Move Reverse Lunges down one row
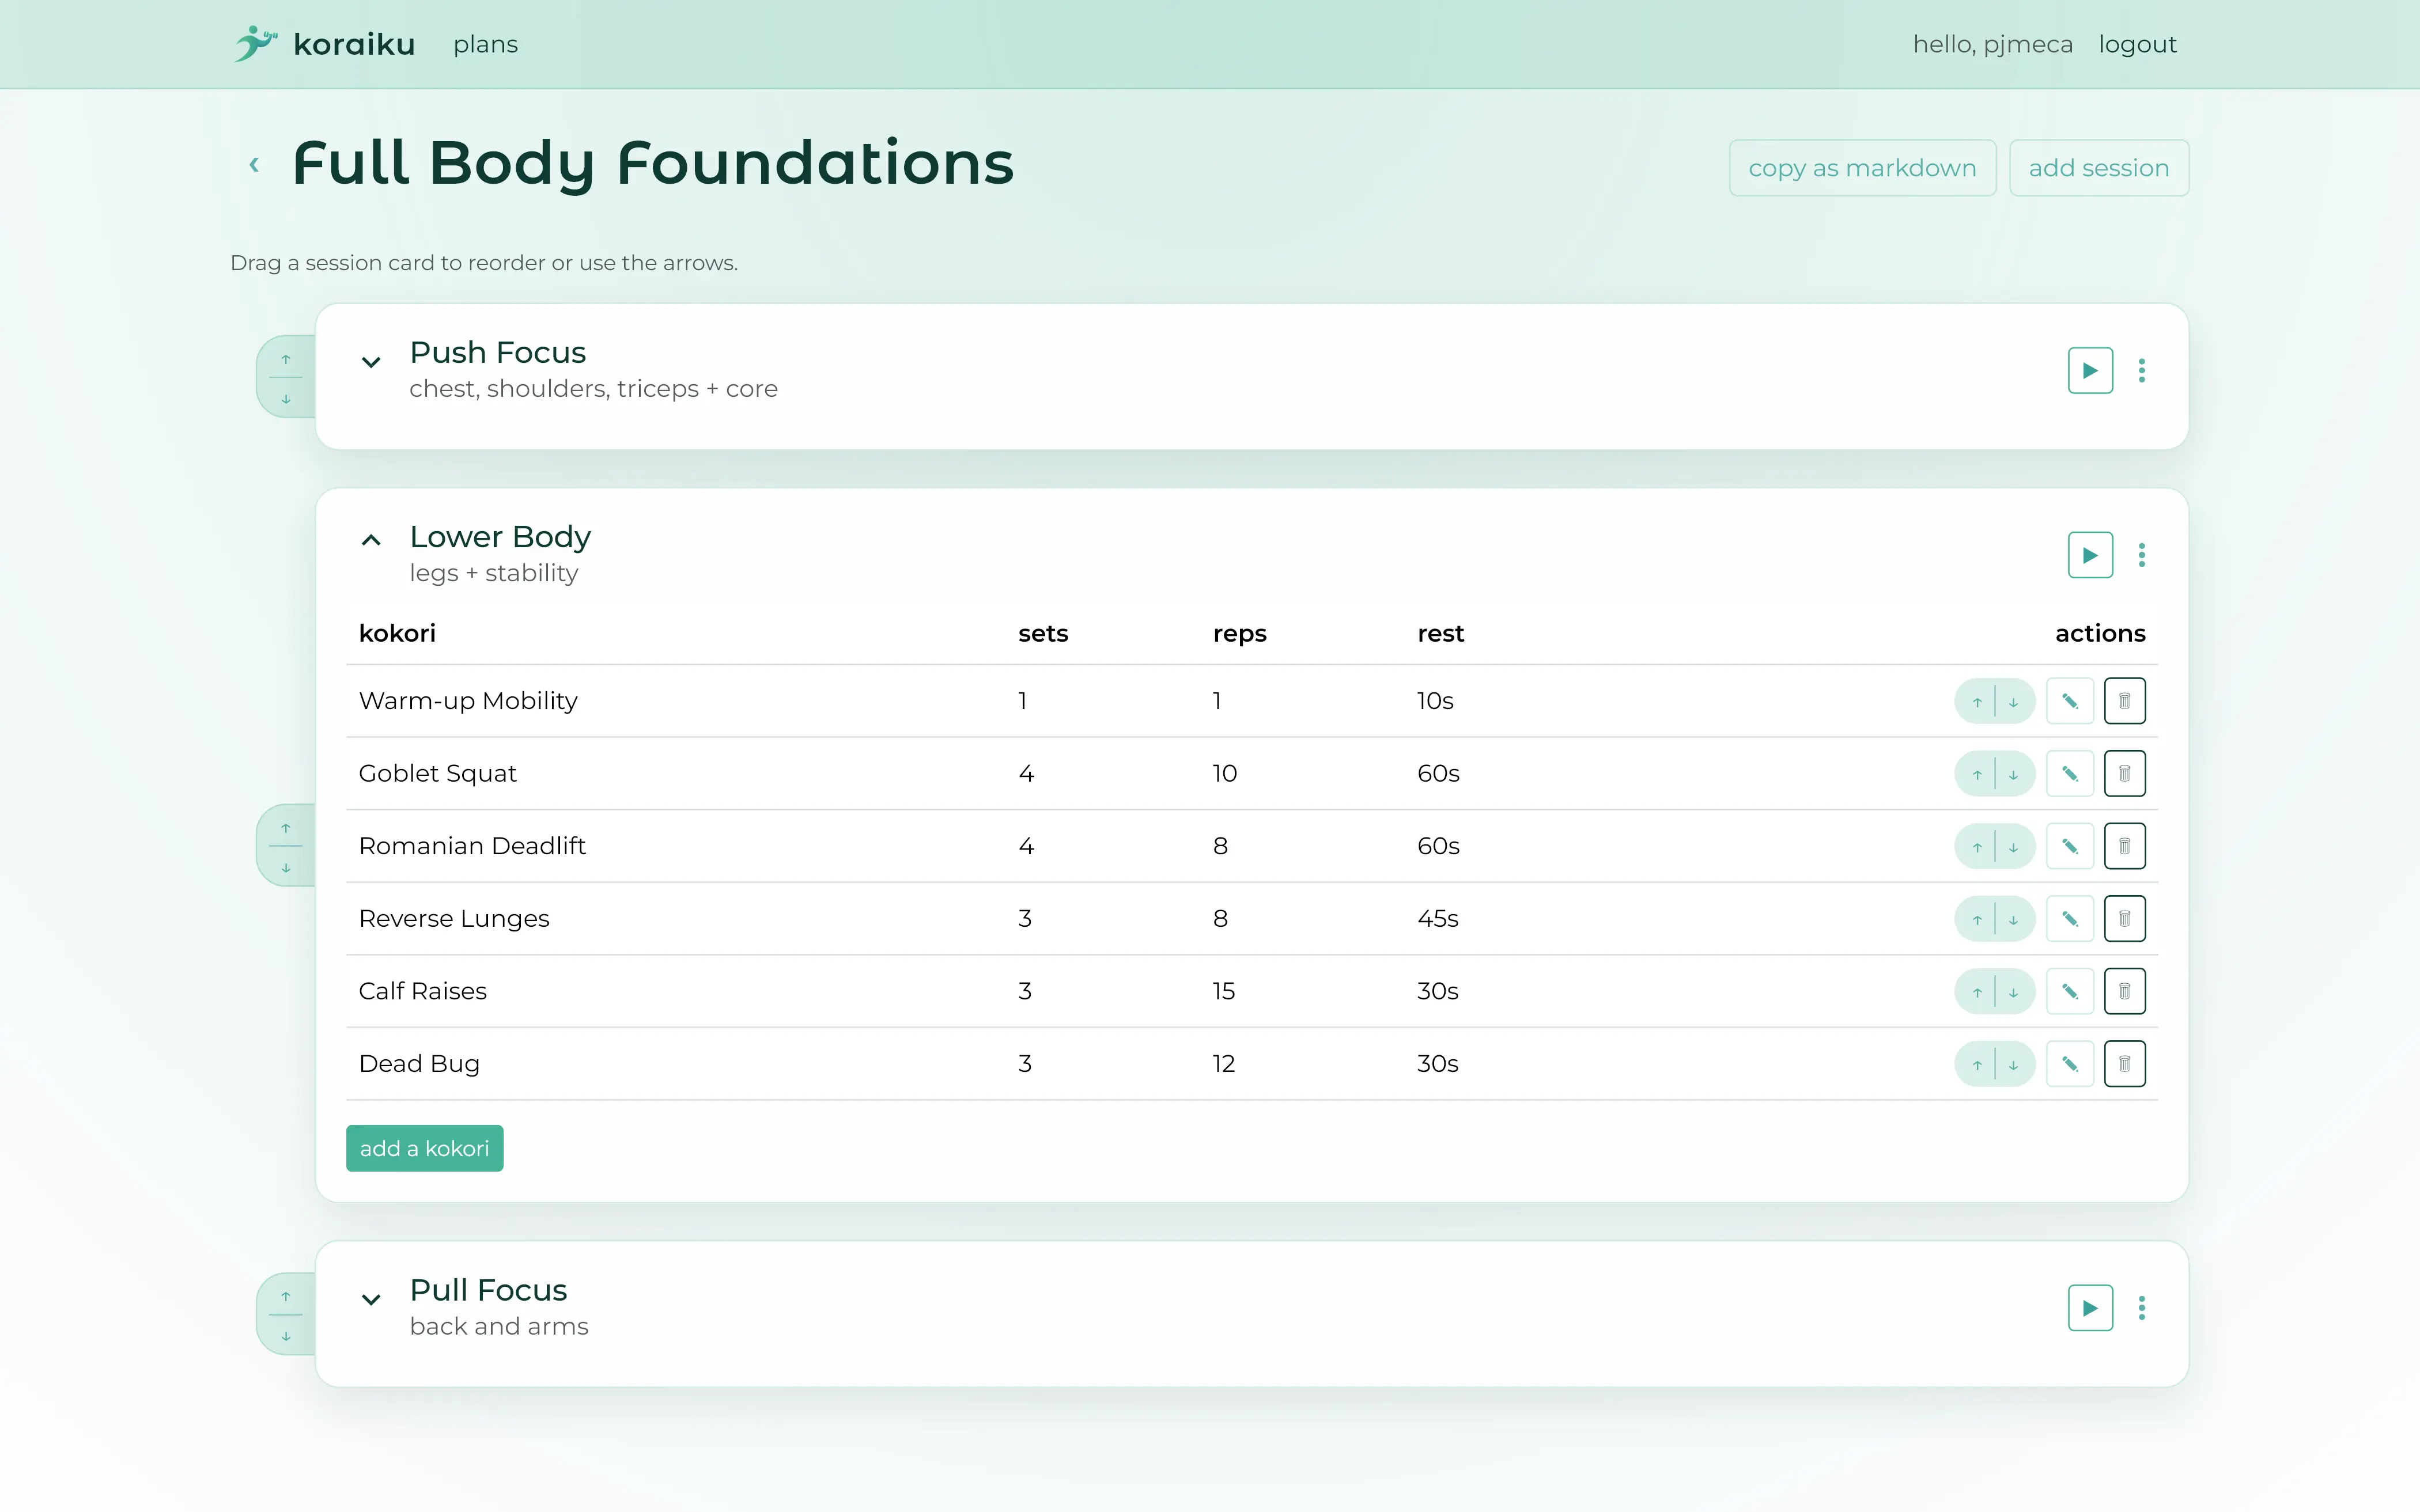 click(x=2013, y=919)
